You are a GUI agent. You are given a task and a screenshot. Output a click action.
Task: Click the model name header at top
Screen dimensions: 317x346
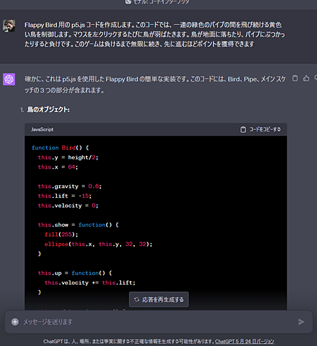click(157, 2)
